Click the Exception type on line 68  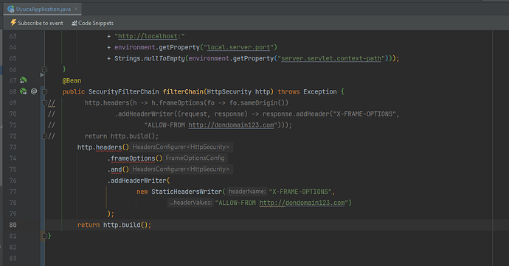pos(320,92)
